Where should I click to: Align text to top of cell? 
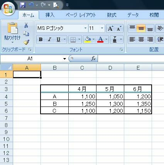click(132, 28)
